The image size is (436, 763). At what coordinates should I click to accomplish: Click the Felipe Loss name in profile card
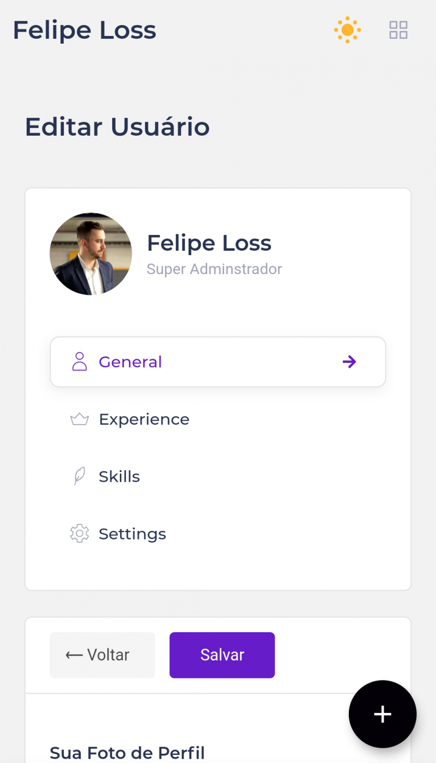209,243
